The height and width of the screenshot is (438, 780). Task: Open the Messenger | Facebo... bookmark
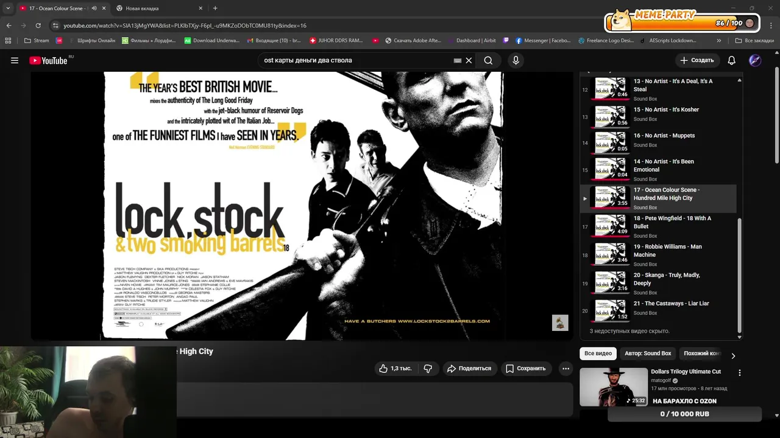click(x=543, y=41)
